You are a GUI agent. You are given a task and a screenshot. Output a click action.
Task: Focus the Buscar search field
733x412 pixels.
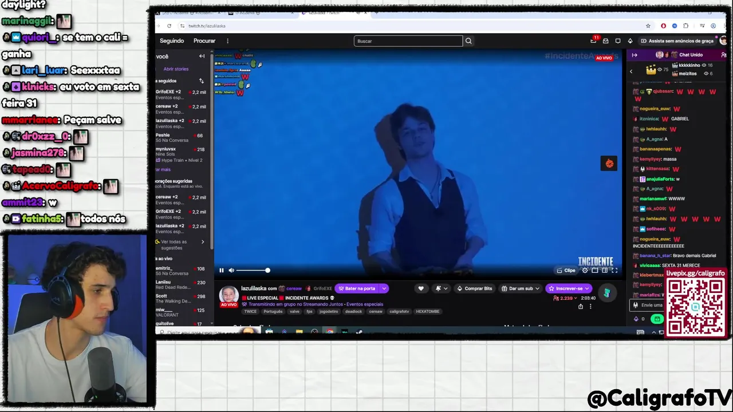[x=408, y=41]
